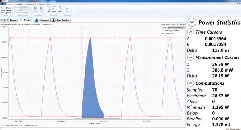The image size is (241, 130).
Task: Enable Show Trigger Markers checkbox
Action: pos(163,30)
